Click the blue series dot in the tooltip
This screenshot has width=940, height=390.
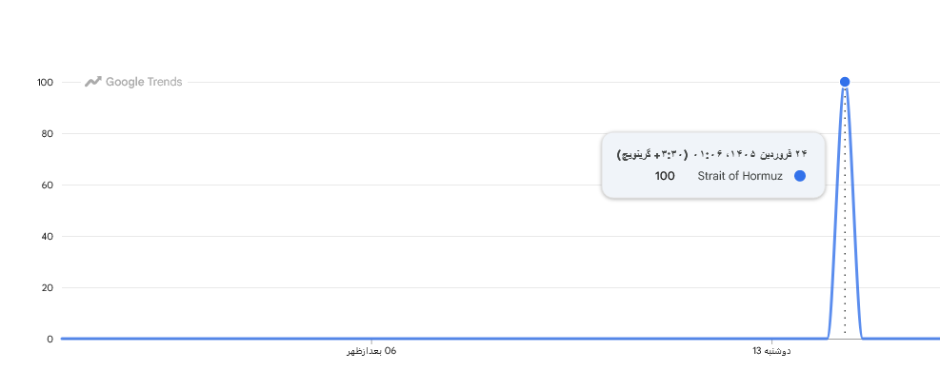(800, 176)
